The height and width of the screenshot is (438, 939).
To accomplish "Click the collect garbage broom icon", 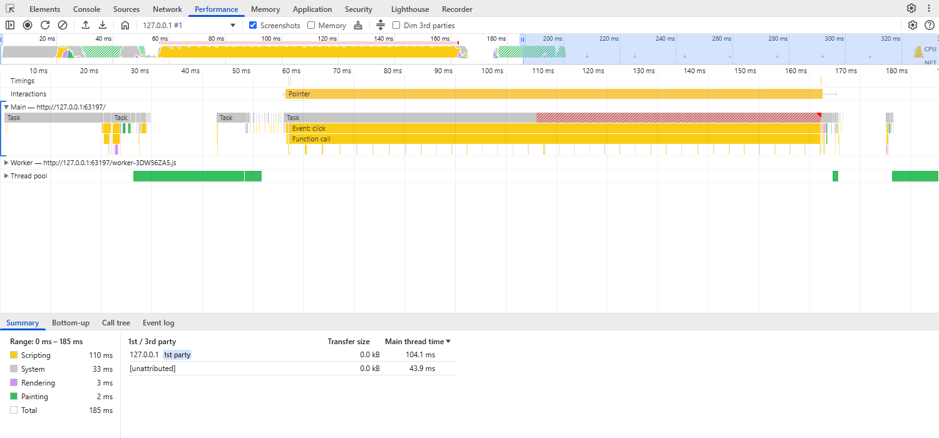I will (358, 25).
